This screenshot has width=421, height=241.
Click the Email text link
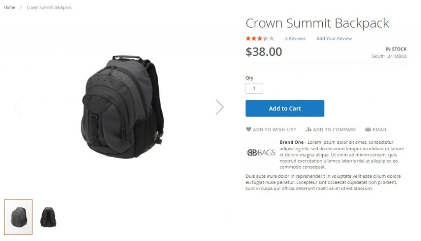tap(379, 130)
